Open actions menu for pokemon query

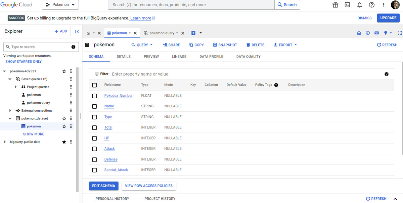click(71, 103)
